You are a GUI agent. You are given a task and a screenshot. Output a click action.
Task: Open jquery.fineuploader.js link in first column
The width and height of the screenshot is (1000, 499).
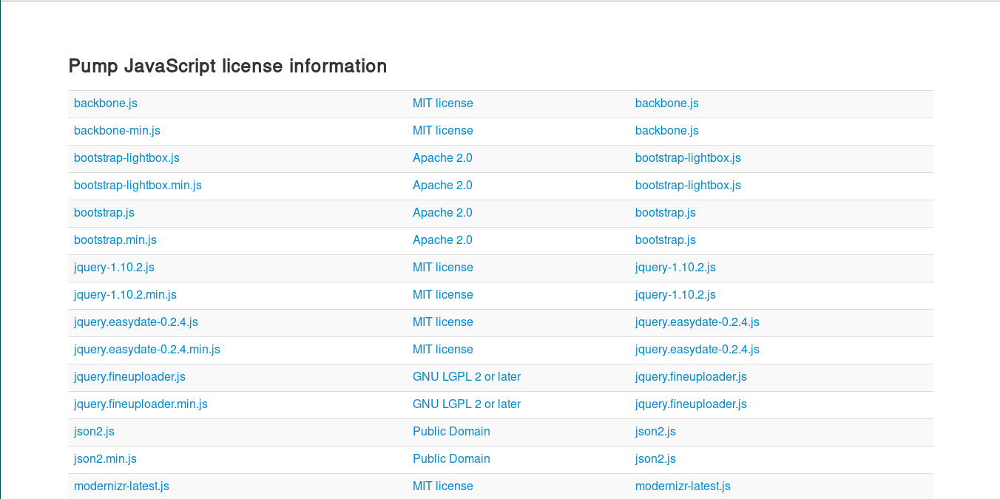(129, 377)
